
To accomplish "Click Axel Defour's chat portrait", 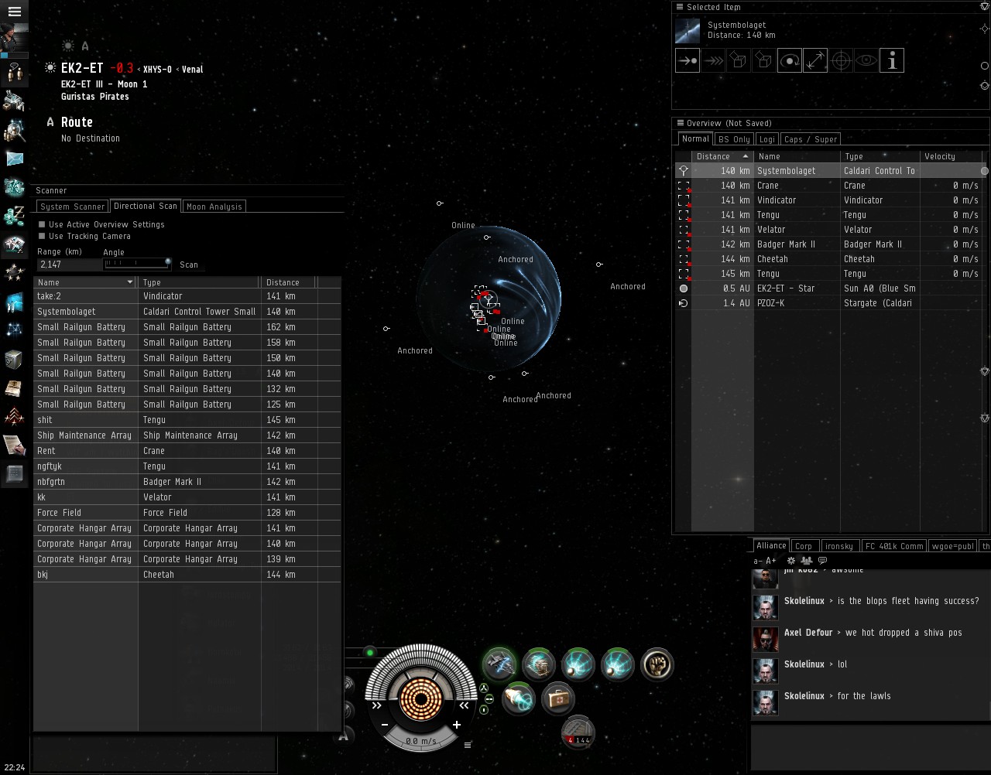I will 766,640.
